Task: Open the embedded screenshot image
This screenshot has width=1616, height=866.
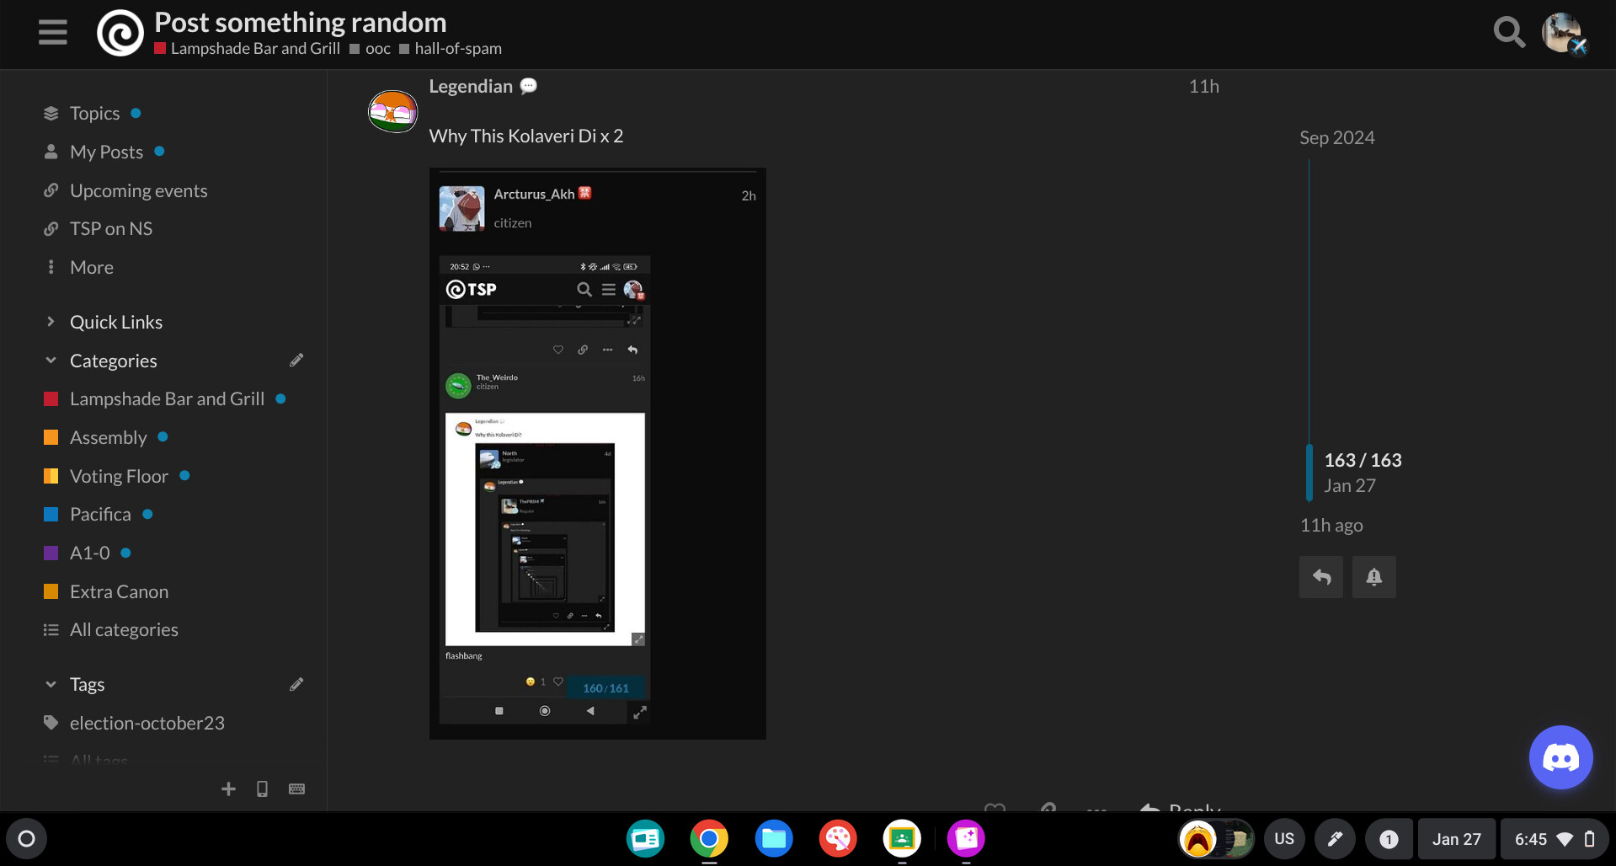Action: [x=597, y=453]
